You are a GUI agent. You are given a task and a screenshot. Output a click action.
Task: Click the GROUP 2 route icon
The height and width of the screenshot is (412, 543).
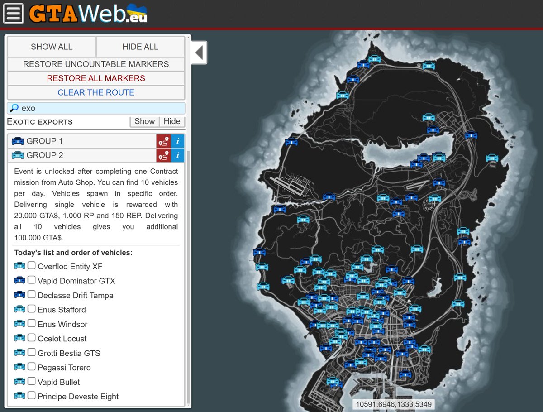tap(163, 155)
